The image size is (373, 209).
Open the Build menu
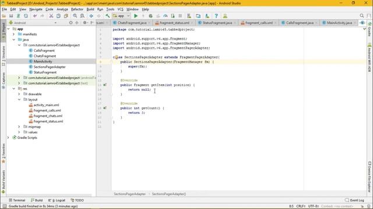(90, 9)
